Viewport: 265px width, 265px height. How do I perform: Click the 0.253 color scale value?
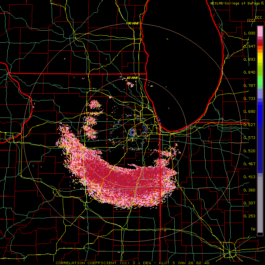coord(249,216)
